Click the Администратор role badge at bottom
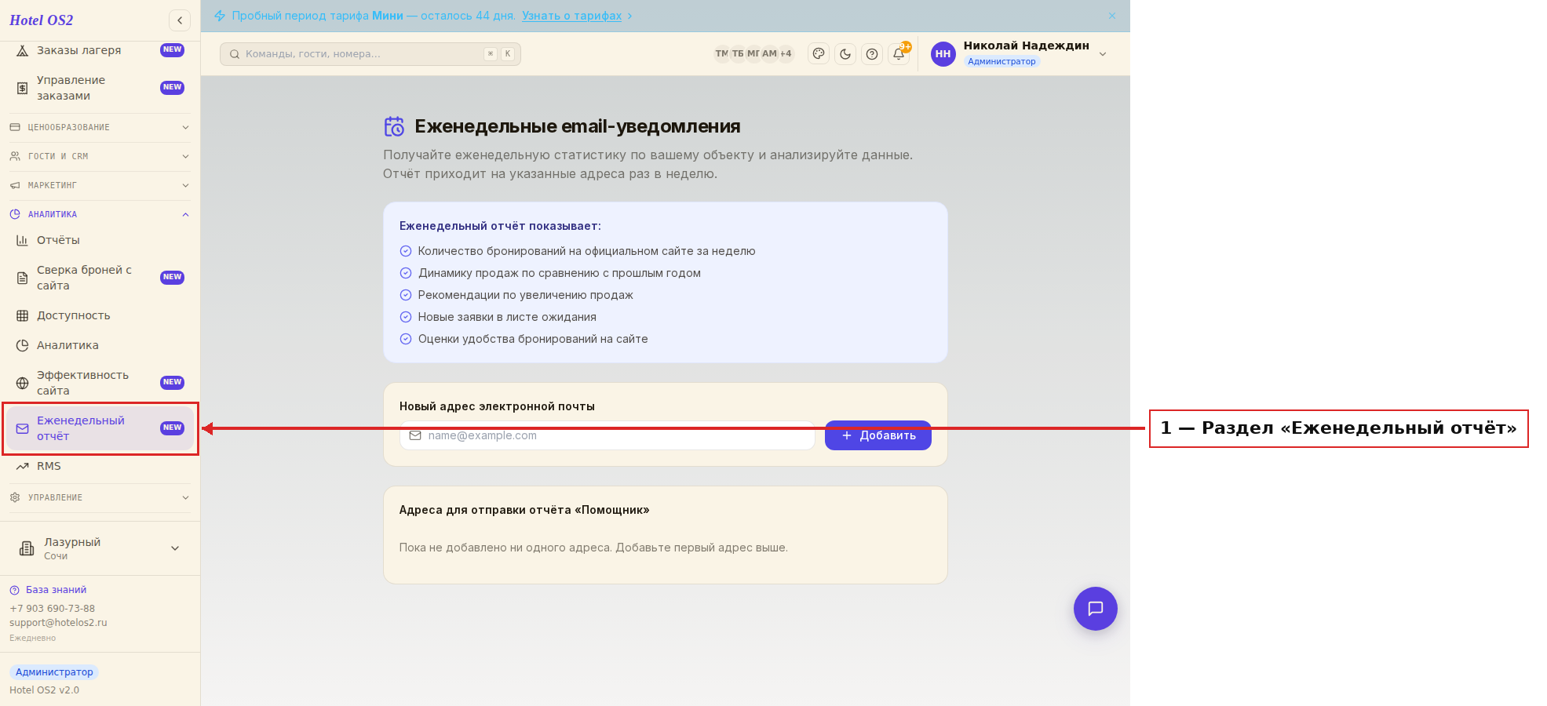This screenshot has width=1547, height=706. pyautogui.click(x=54, y=672)
